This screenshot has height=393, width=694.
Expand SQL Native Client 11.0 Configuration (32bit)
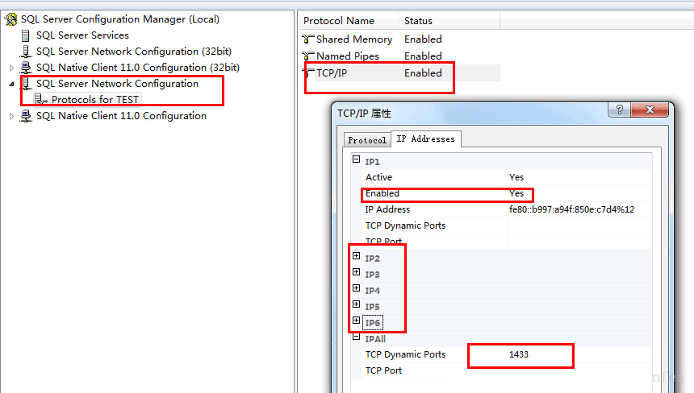coord(12,68)
